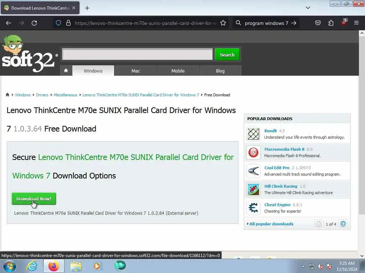Close the Download Lenovo ThinkCentre tab
The height and width of the screenshot is (273, 365).
74,8
